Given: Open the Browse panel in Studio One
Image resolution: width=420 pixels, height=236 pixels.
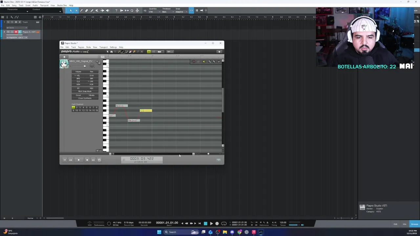Looking at the screenshot, I should 414,224.
